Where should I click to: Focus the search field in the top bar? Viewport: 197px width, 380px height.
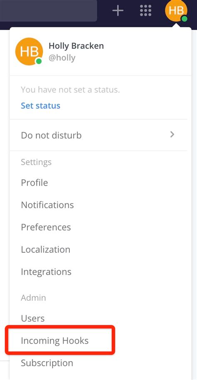coord(48,11)
